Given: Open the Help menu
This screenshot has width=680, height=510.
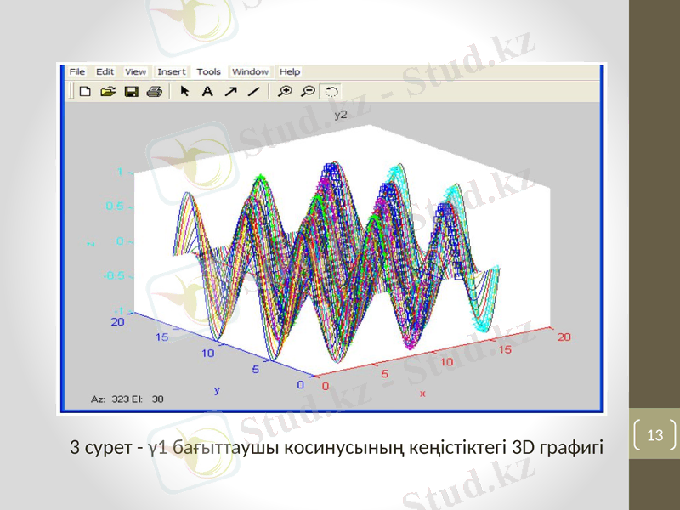Looking at the screenshot, I should tap(290, 72).
